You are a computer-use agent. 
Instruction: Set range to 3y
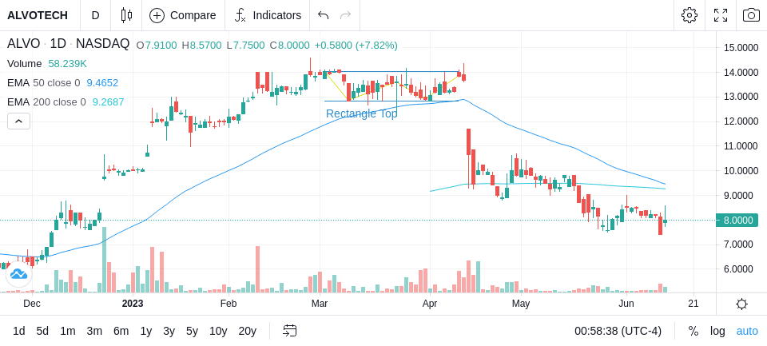[169, 332]
